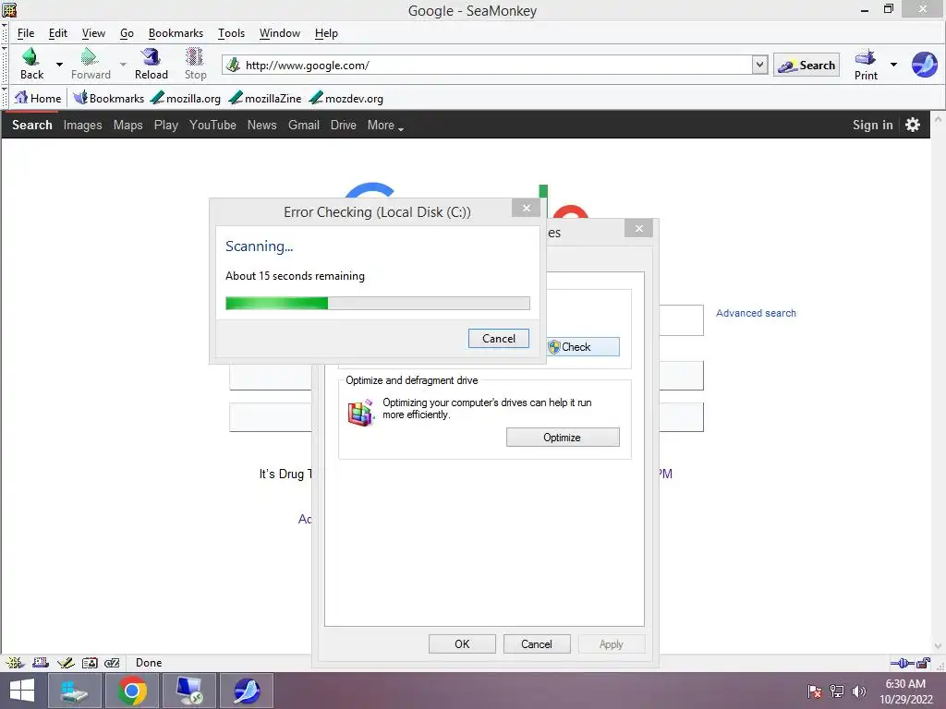The image size is (946, 709).
Task: Open the Windows Start button
Action: [x=22, y=691]
